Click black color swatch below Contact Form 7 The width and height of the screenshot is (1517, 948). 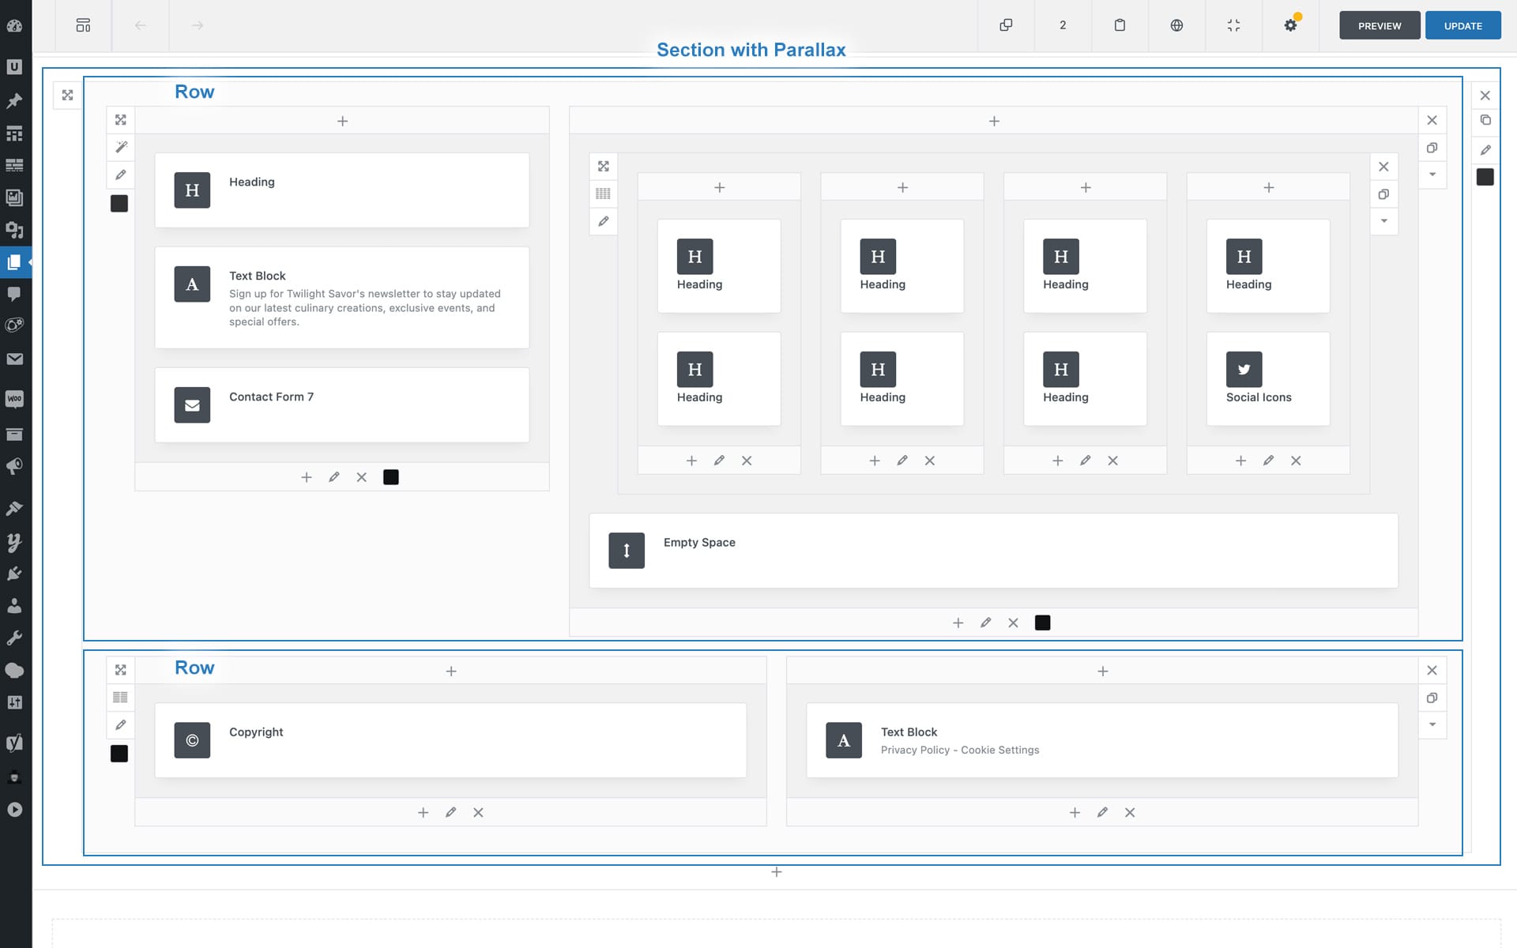pos(390,477)
